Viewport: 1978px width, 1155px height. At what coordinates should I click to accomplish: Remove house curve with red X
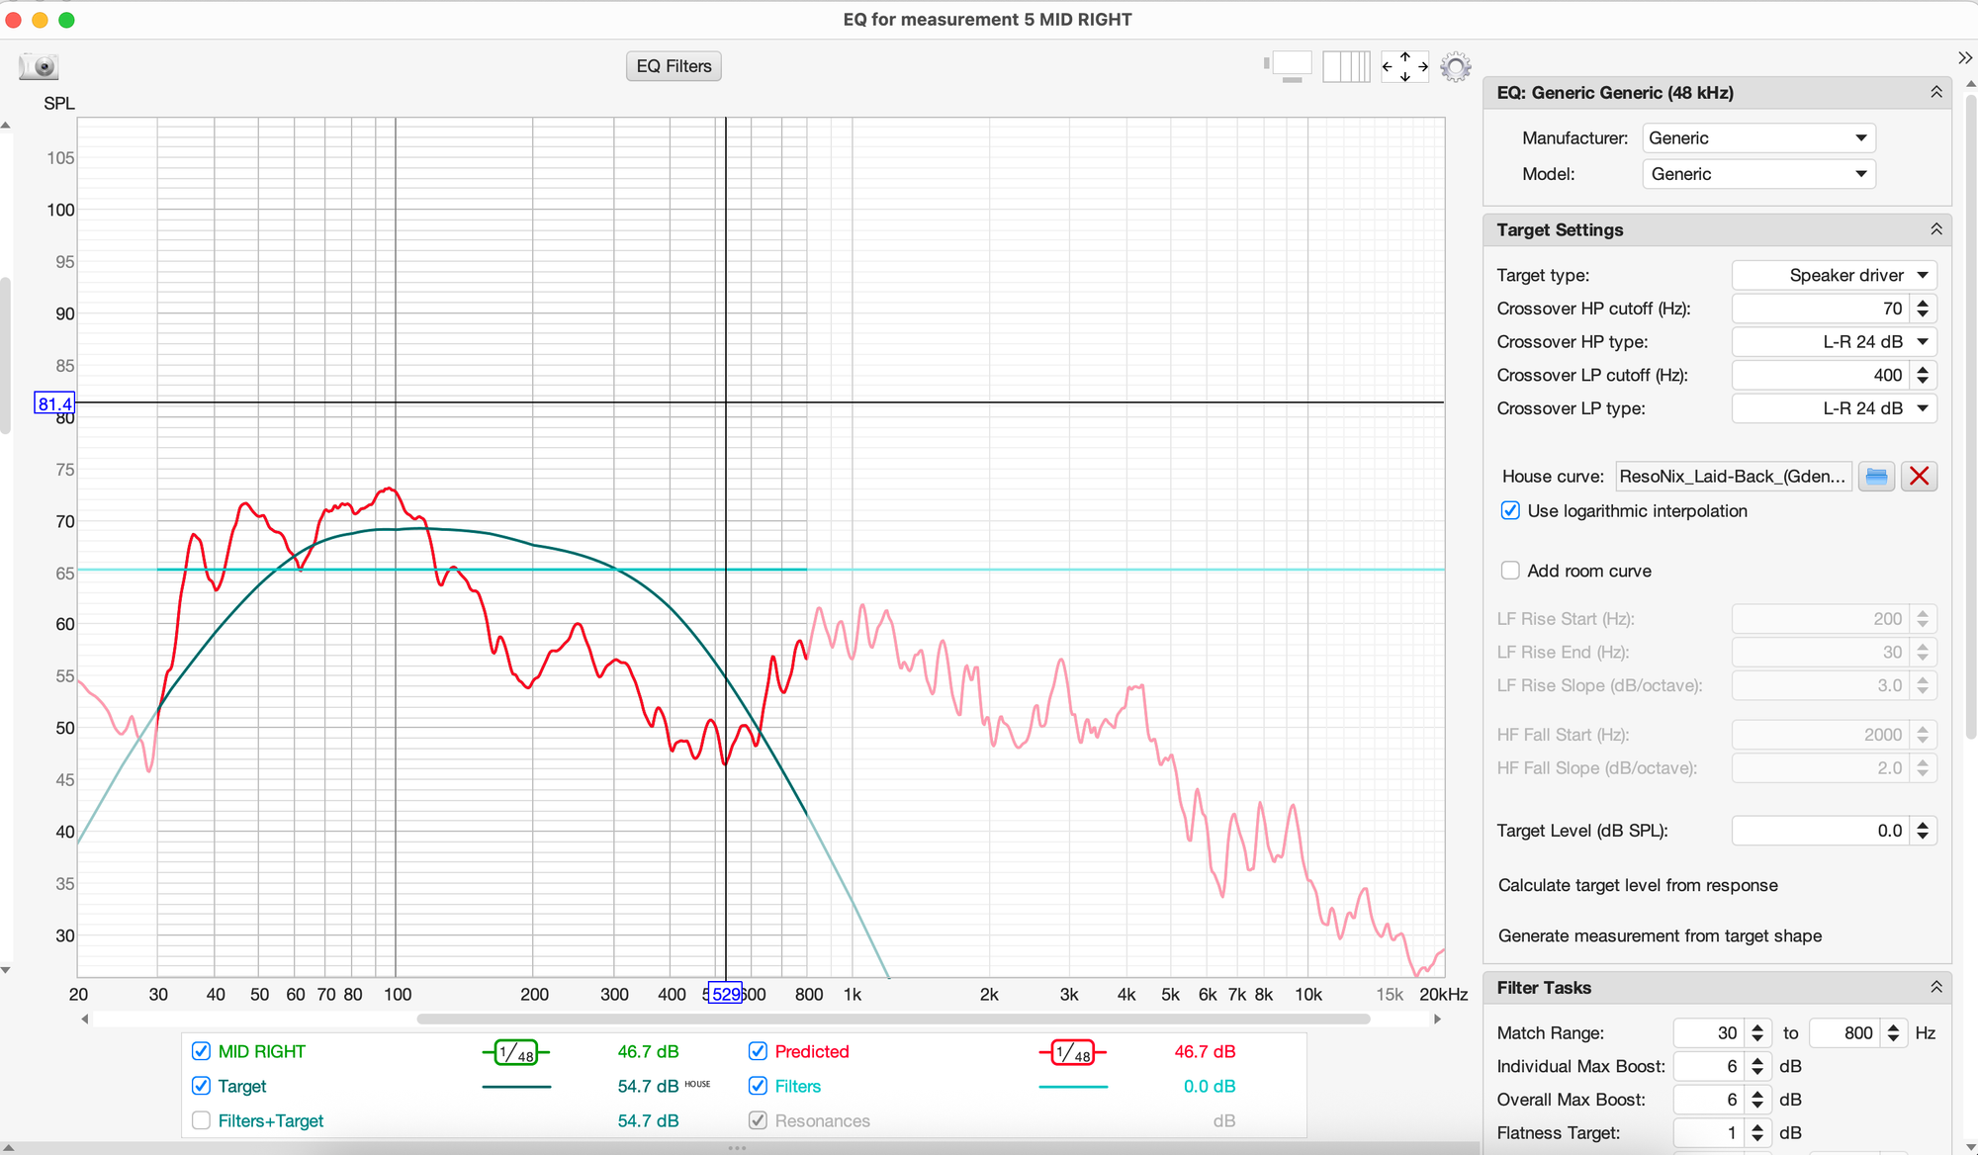(x=1919, y=477)
